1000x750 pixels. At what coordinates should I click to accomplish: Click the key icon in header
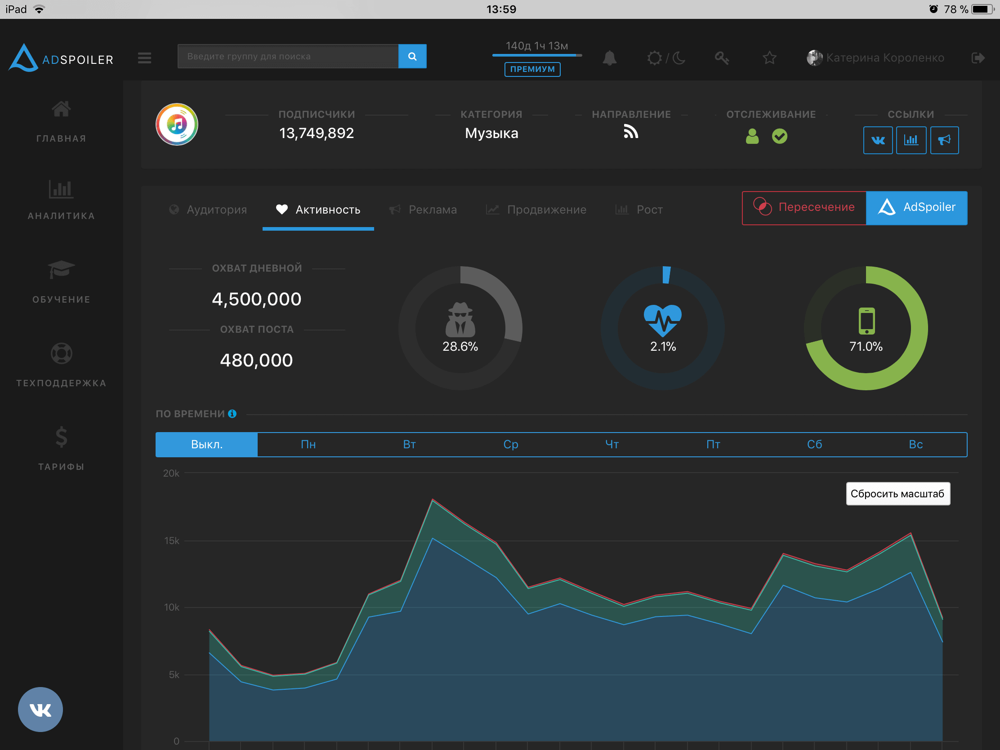[x=722, y=58]
